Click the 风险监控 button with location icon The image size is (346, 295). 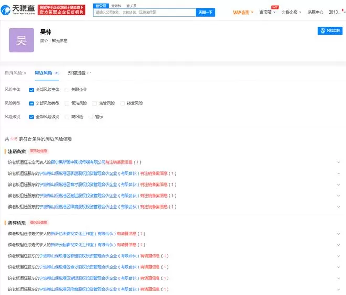[x=330, y=30]
